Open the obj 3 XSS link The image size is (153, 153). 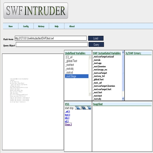click(67, 118)
